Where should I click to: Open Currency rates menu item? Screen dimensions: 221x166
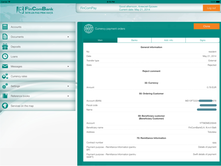point(38,76)
